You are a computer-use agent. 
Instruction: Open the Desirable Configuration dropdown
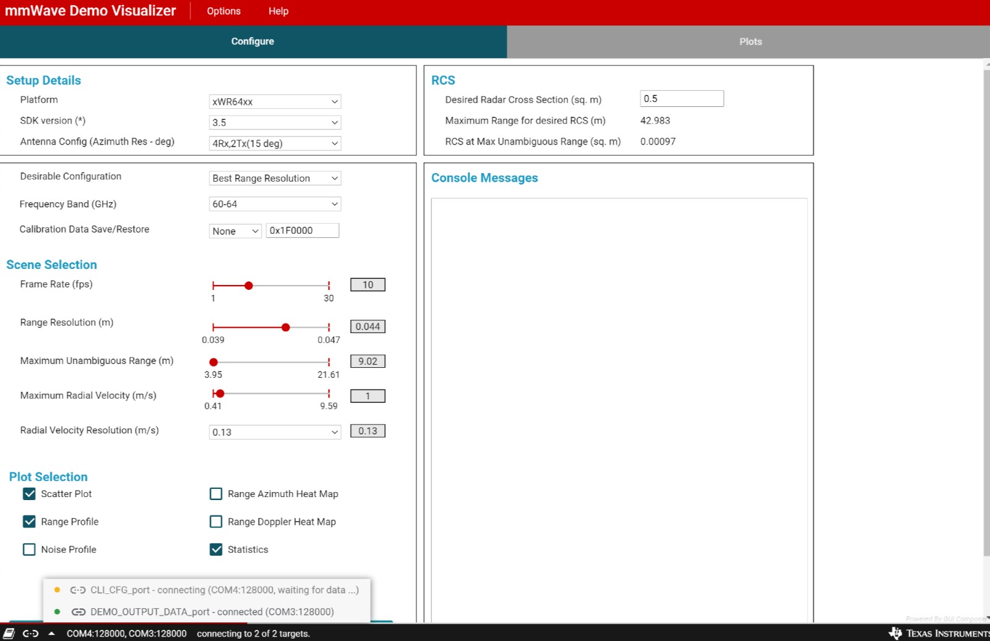(275, 178)
